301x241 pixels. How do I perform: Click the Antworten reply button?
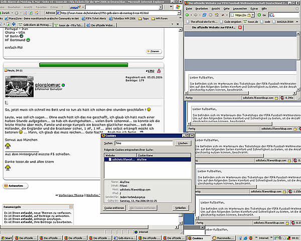15,186
